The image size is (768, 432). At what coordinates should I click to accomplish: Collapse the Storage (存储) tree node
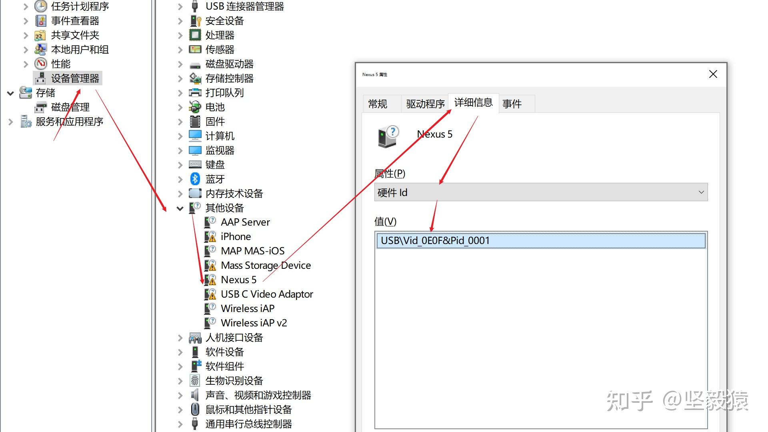click(x=10, y=93)
